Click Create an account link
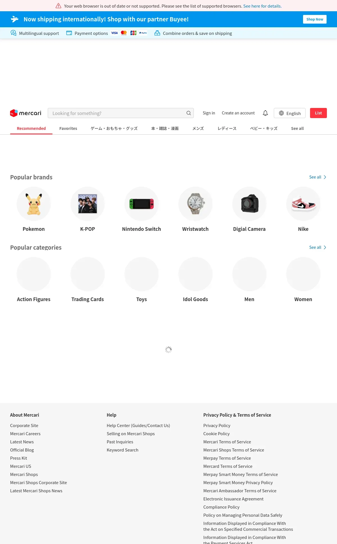The width and height of the screenshot is (337, 544). [238, 113]
